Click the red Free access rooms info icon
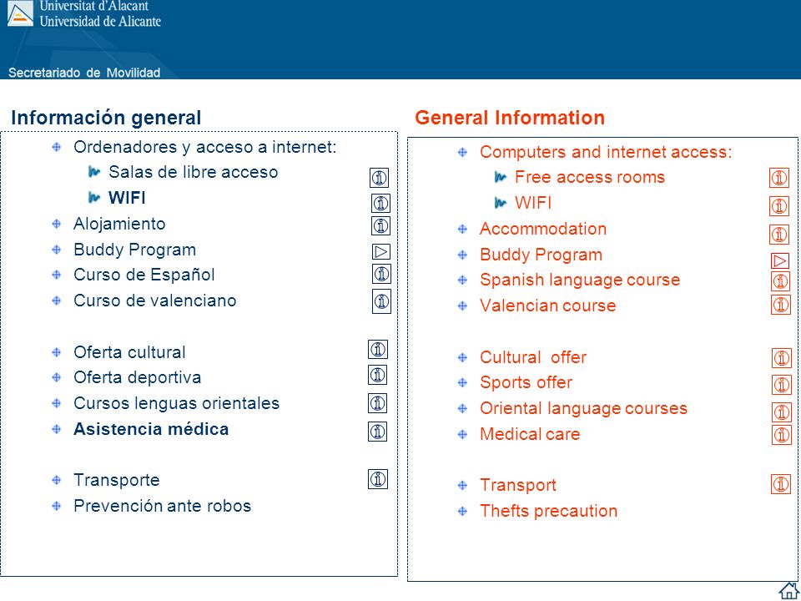Screen dimensions: 801x601 [x=779, y=178]
